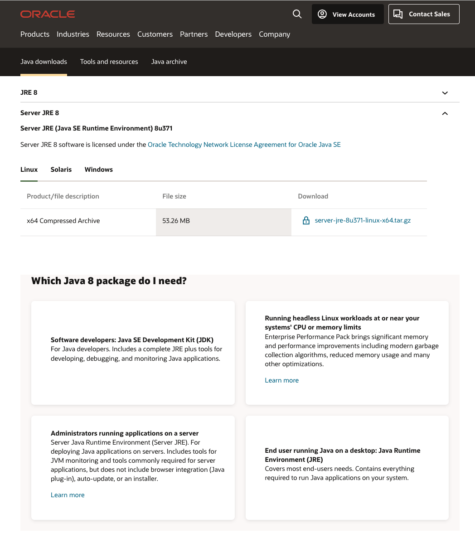Open the Developers menu
475x538 pixels.
click(x=233, y=34)
